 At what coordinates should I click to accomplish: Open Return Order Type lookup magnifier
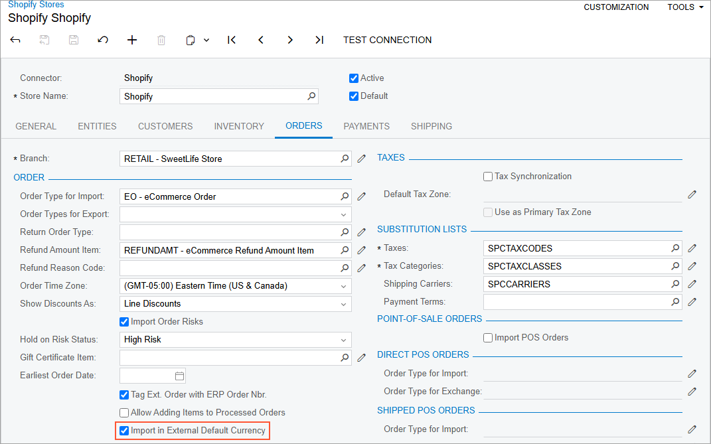[345, 232]
